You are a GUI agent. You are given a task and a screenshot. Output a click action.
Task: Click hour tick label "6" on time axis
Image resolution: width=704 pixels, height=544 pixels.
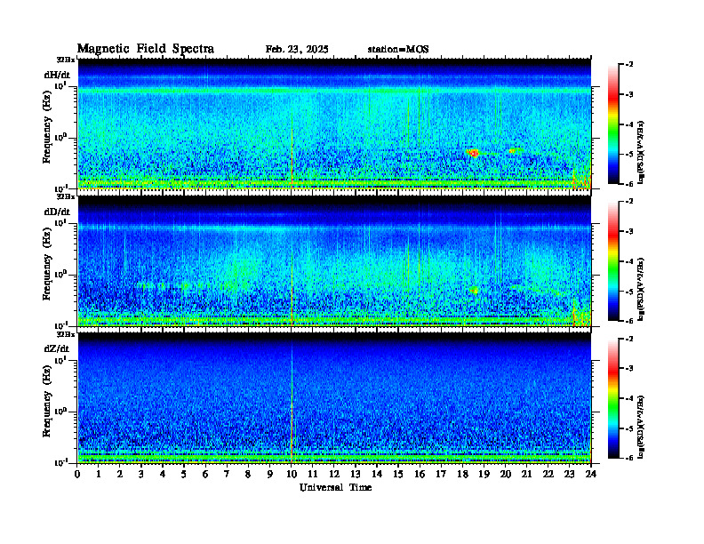[x=205, y=475]
